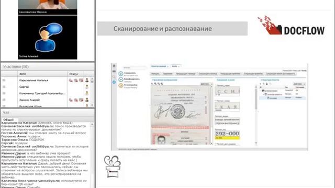Click the Предыдущая проблема toolbar button
Screen dimensions: 335x188
pos(230,74)
